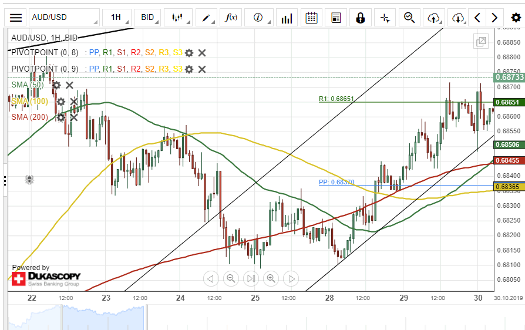Select the pencil drawing tool

[207, 18]
